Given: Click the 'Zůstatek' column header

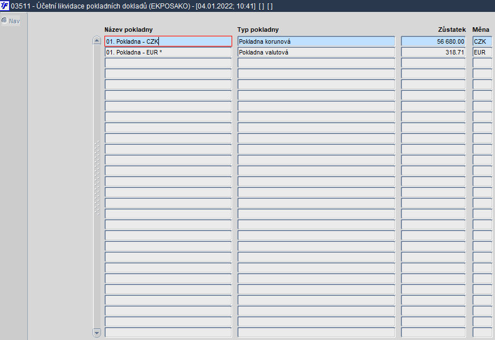Looking at the screenshot, I should pos(452,30).
